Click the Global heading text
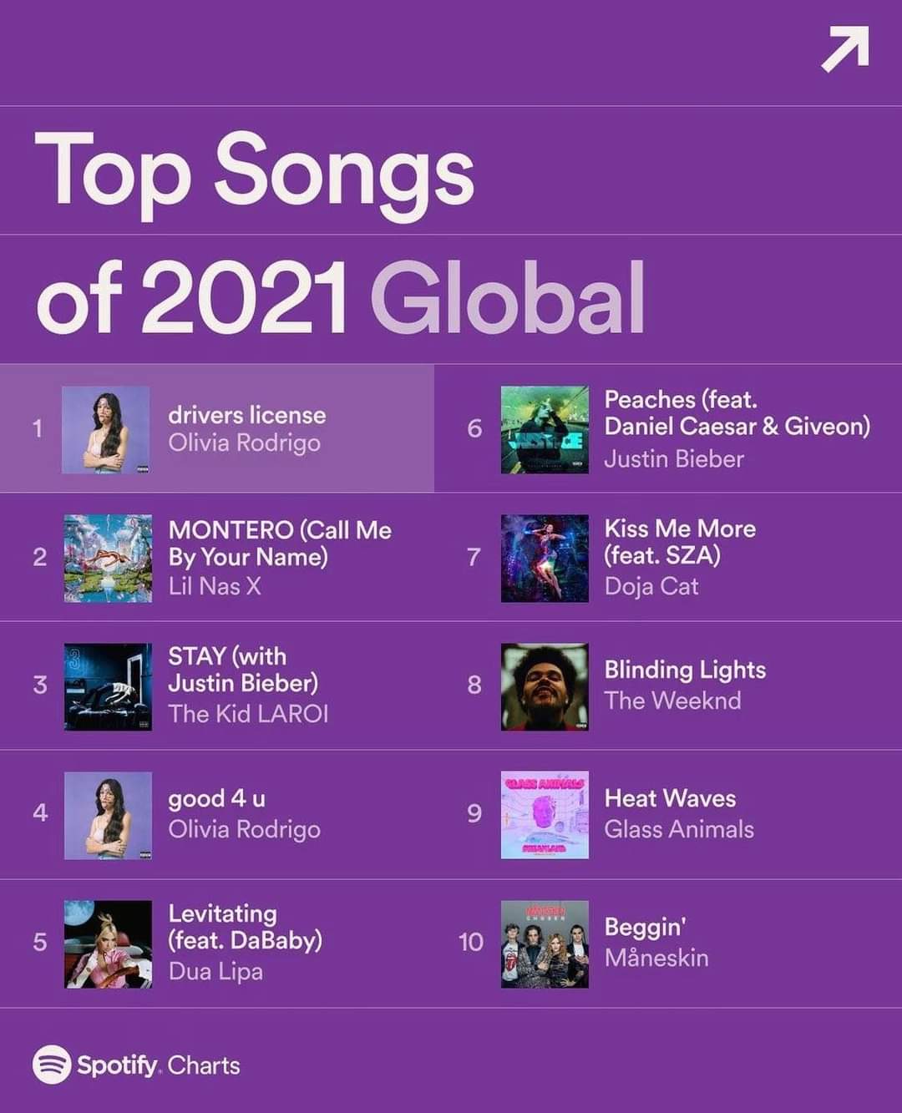902x1113 pixels. (508, 298)
